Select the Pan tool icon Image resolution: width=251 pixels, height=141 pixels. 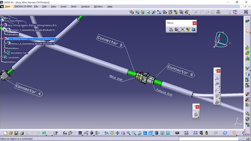click(117, 133)
